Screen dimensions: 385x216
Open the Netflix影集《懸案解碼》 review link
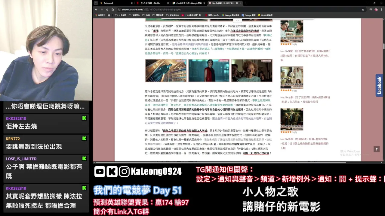tap(304, 143)
